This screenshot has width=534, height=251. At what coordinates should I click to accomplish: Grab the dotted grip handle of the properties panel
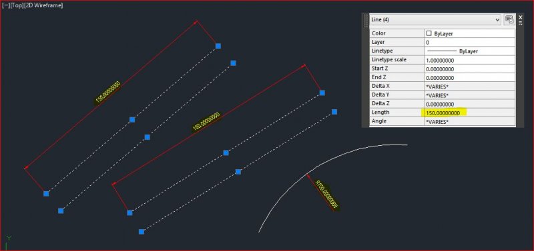pyautogui.click(x=366, y=20)
